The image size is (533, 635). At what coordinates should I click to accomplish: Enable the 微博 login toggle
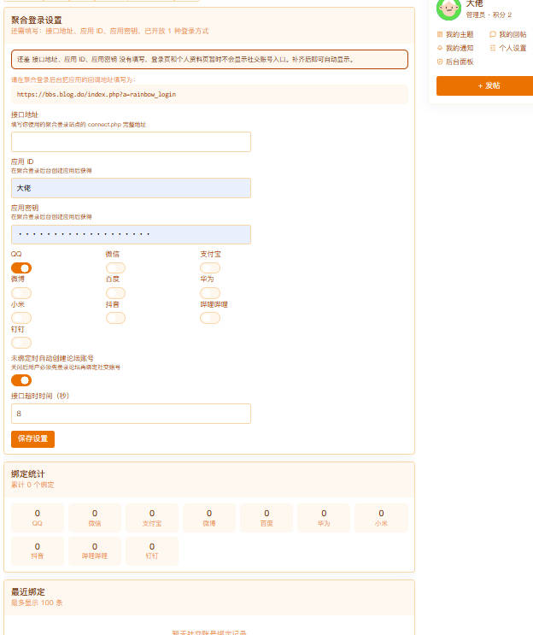[x=21, y=293]
